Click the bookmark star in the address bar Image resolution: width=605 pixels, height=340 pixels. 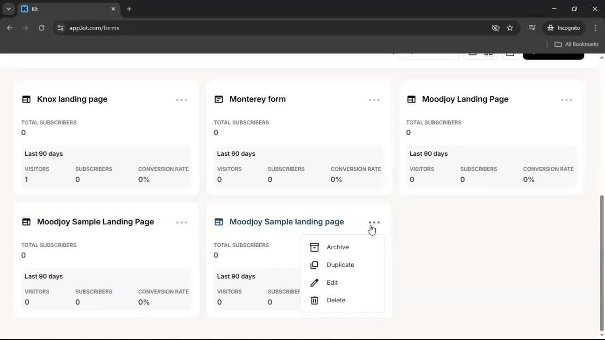tap(510, 28)
